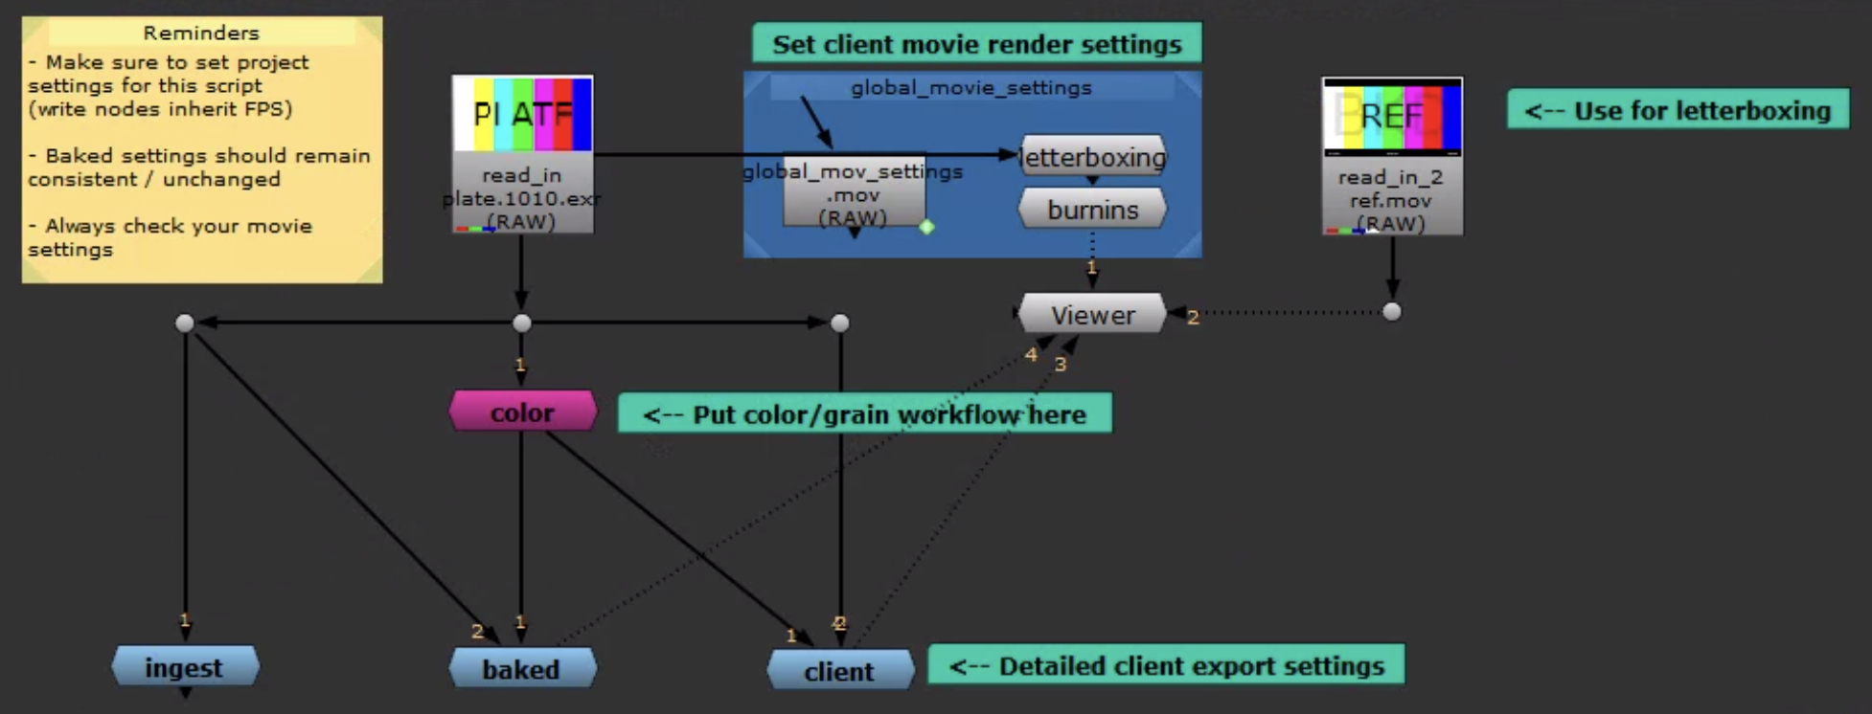This screenshot has width=1872, height=714.
Task: Click the global_movie_settings backdrop title bar
Action: pyautogui.click(x=971, y=87)
